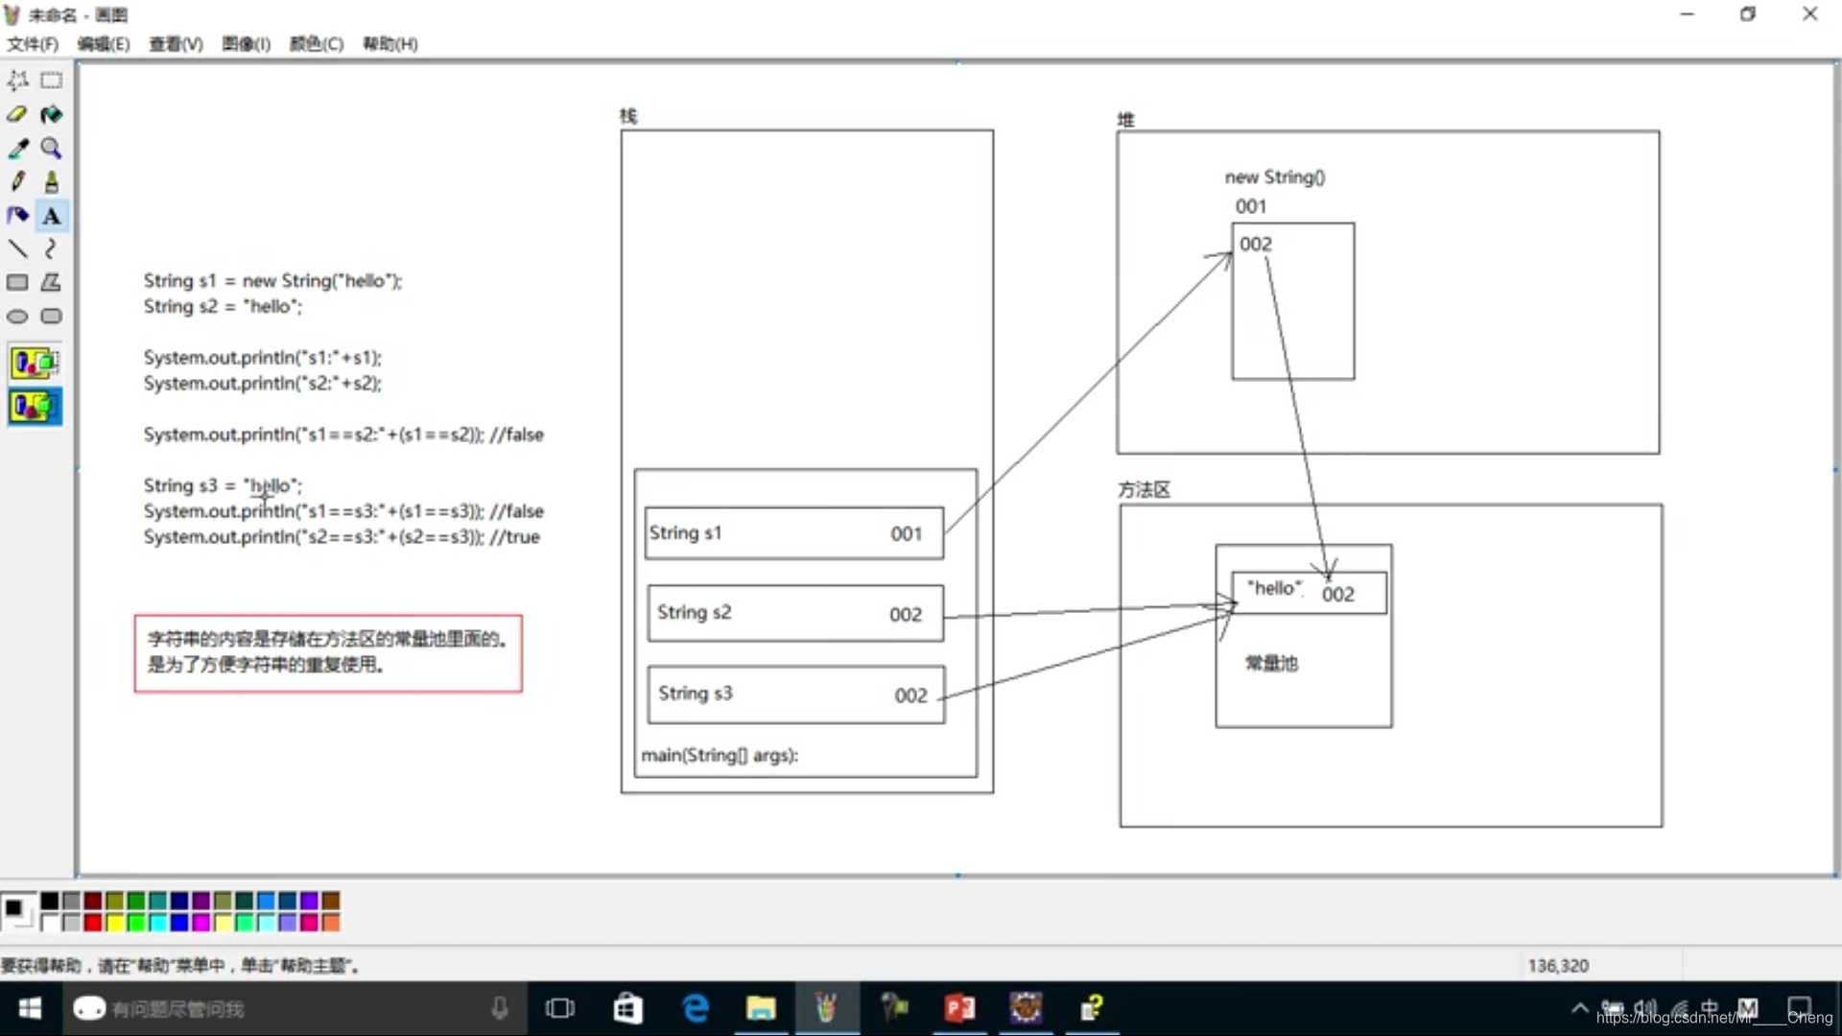Click the 方法区 label in the diagram
Image resolution: width=1842 pixels, height=1036 pixels.
point(1144,490)
